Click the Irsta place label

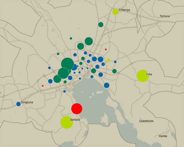pyautogui.click(x=149, y=74)
